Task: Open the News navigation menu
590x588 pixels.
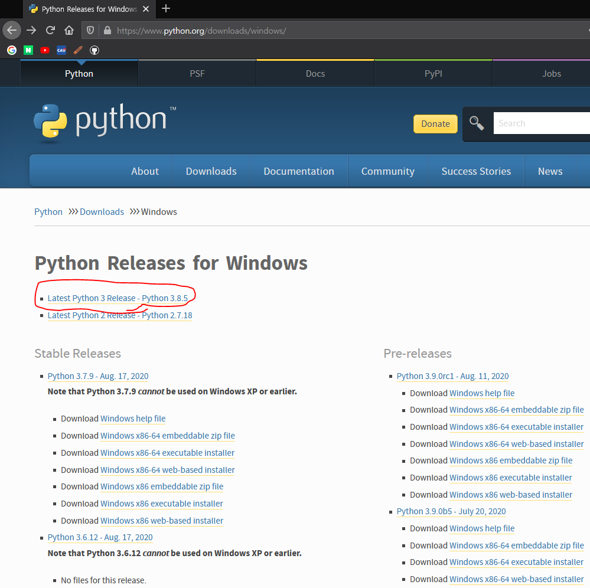Action: [x=550, y=171]
